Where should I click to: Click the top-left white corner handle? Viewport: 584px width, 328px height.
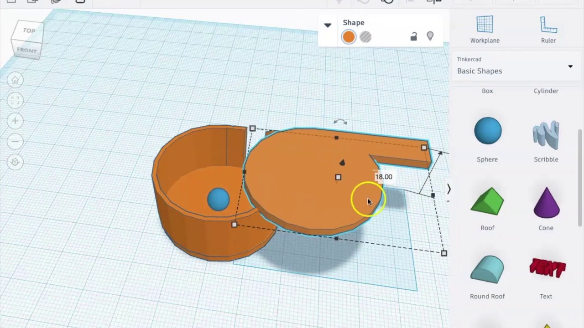[252, 129]
